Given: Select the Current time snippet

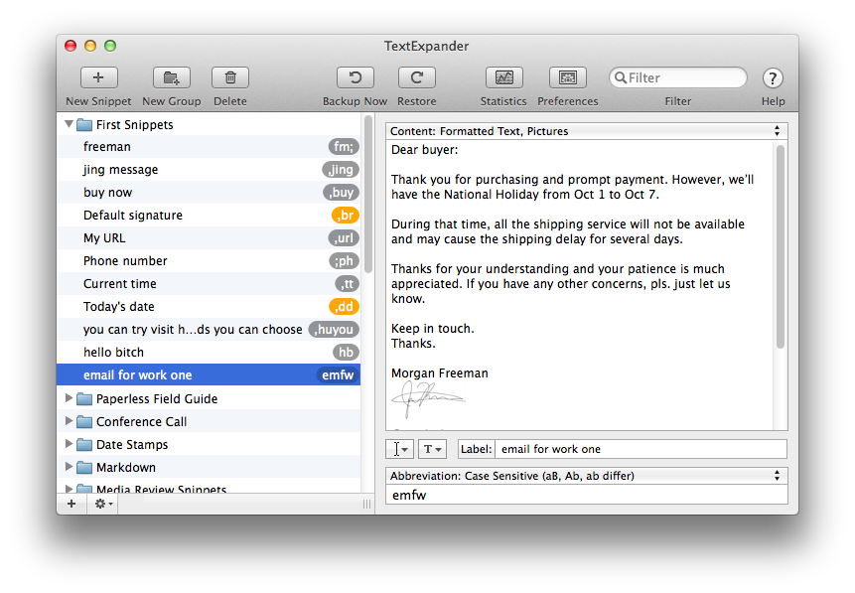Looking at the screenshot, I should (x=209, y=284).
